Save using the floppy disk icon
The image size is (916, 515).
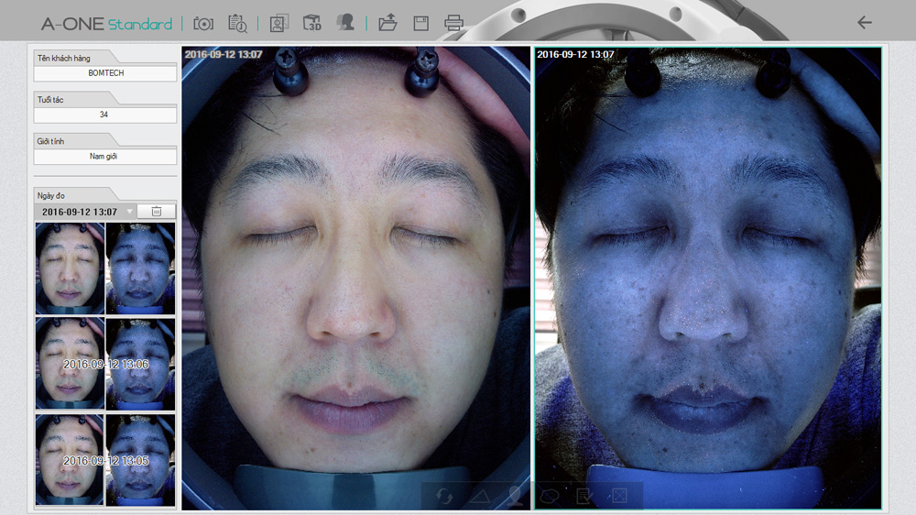coord(420,23)
